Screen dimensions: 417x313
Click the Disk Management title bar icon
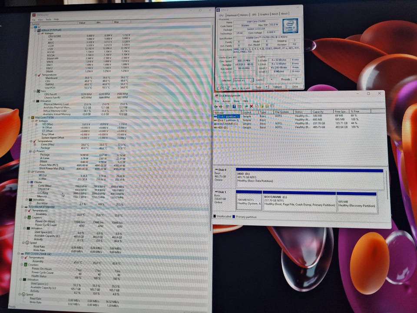pyautogui.click(x=216, y=96)
